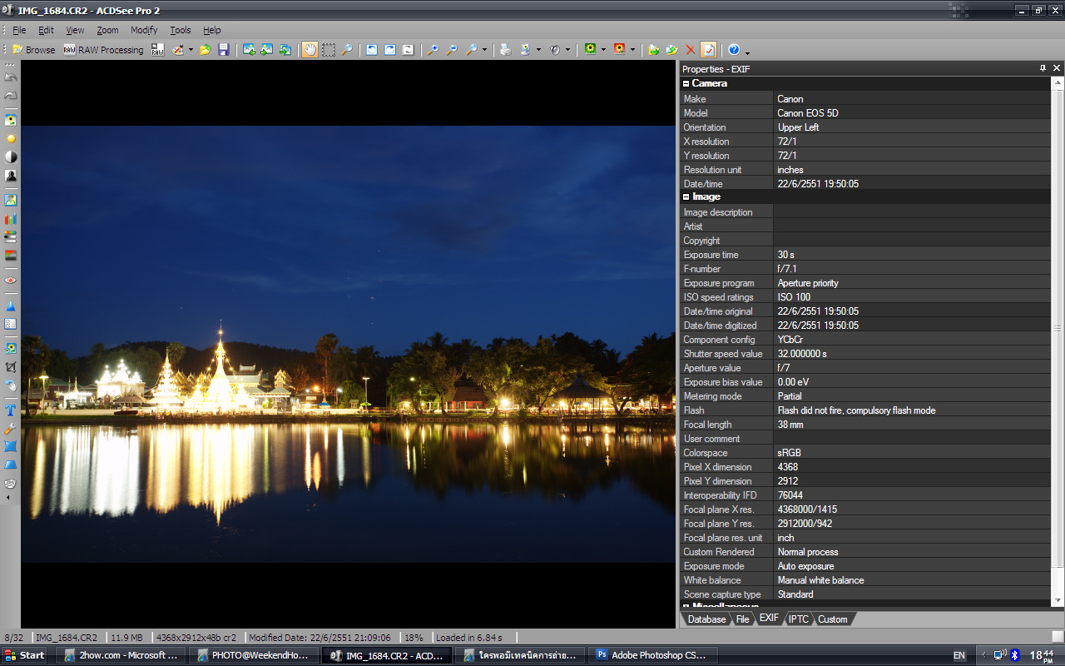Click the red X delete icon
Image resolution: width=1065 pixels, height=666 pixels.
pyautogui.click(x=690, y=50)
